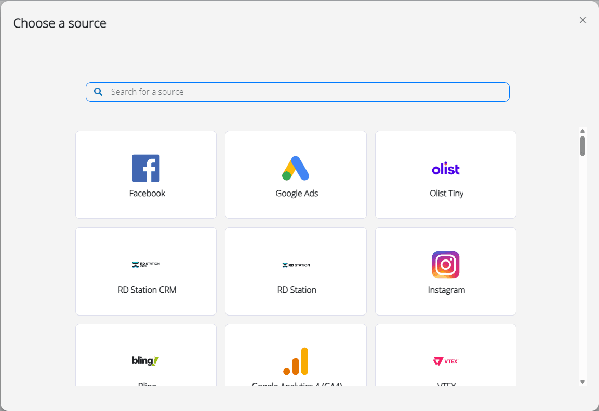Click the scrollbar up arrow
This screenshot has height=411, width=599.
coord(582,131)
